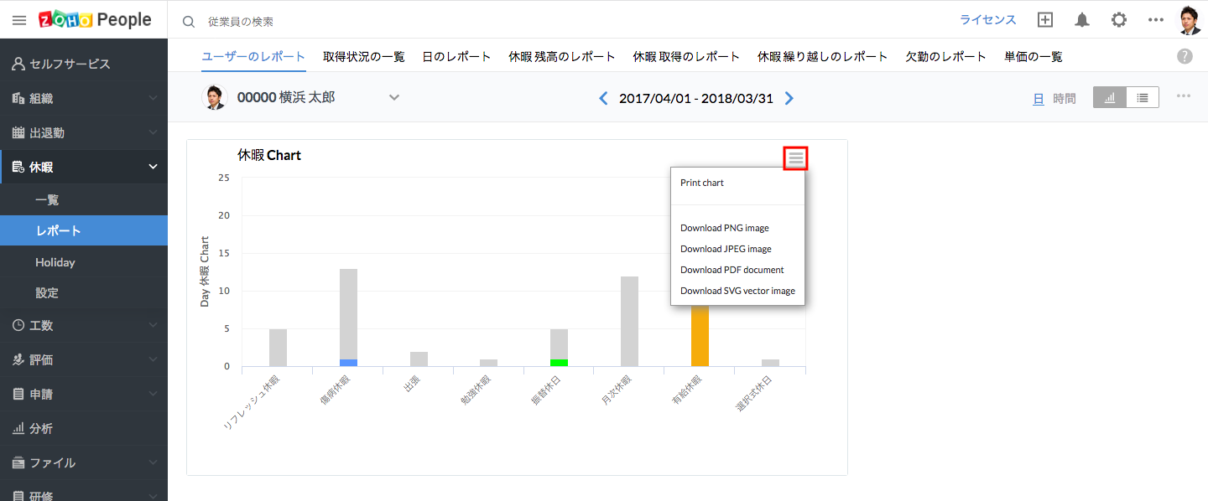Open the top bar more options ellipsis
This screenshot has height=501, width=1208.
point(1156,20)
